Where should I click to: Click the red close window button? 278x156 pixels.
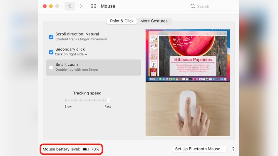tap(45, 6)
